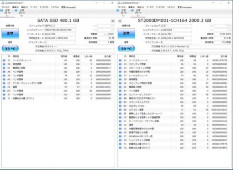Click status circle for 0C row in SSD list
This screenshot has width=233, height=170.
pos(4,68)
